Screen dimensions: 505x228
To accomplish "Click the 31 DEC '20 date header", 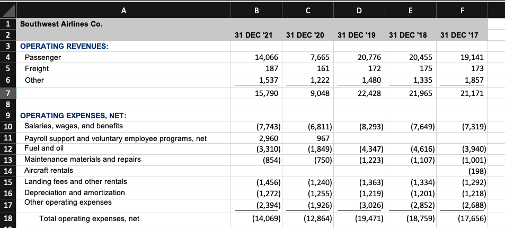I will [305, 35].
